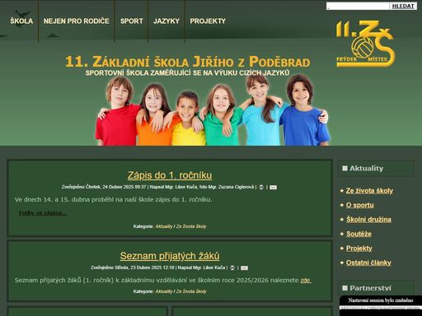Open the Fotky ze zápisu link
Viewport: 422px width, 316px height.
coord(43,213)
